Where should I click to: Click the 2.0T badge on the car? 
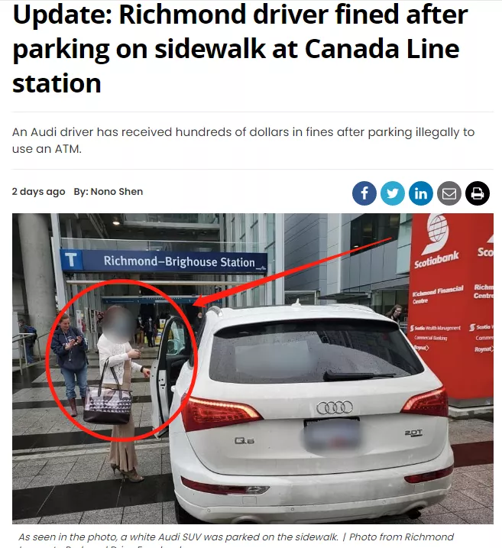[x=413, y=433]
